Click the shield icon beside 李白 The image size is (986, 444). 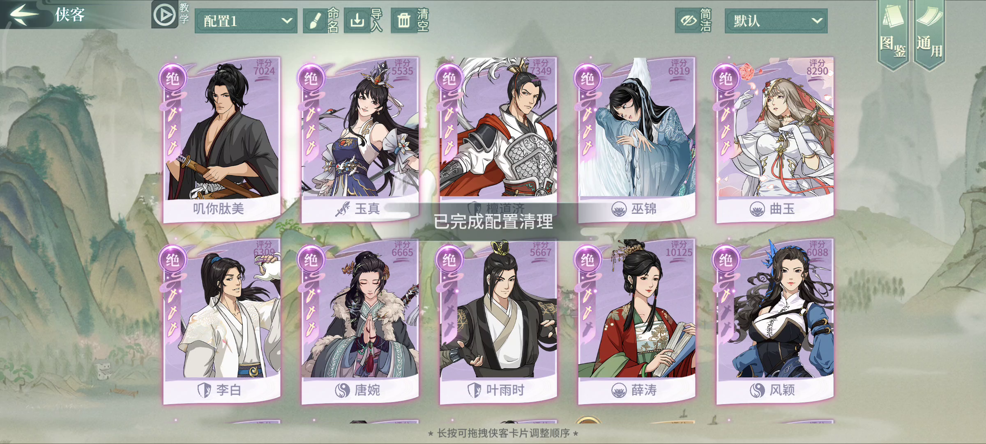point(204,390)
